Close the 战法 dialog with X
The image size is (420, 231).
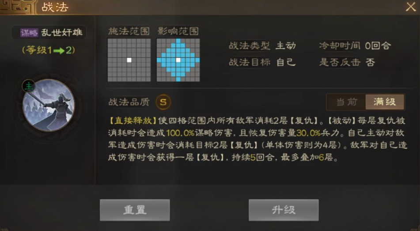411,7
